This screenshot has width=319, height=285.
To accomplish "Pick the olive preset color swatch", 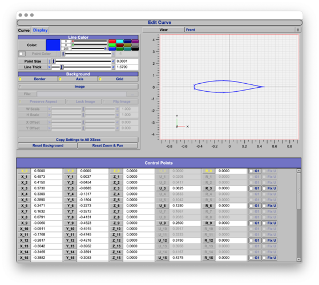I will [x=128, y=45].
